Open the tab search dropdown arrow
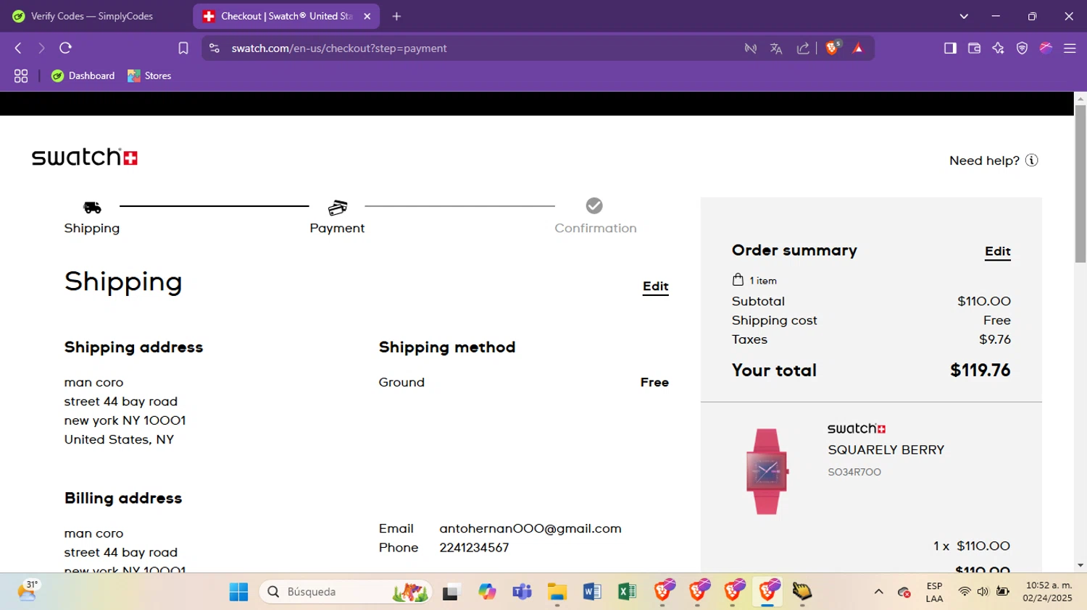The image size is (1087, 610). (964, 16)
